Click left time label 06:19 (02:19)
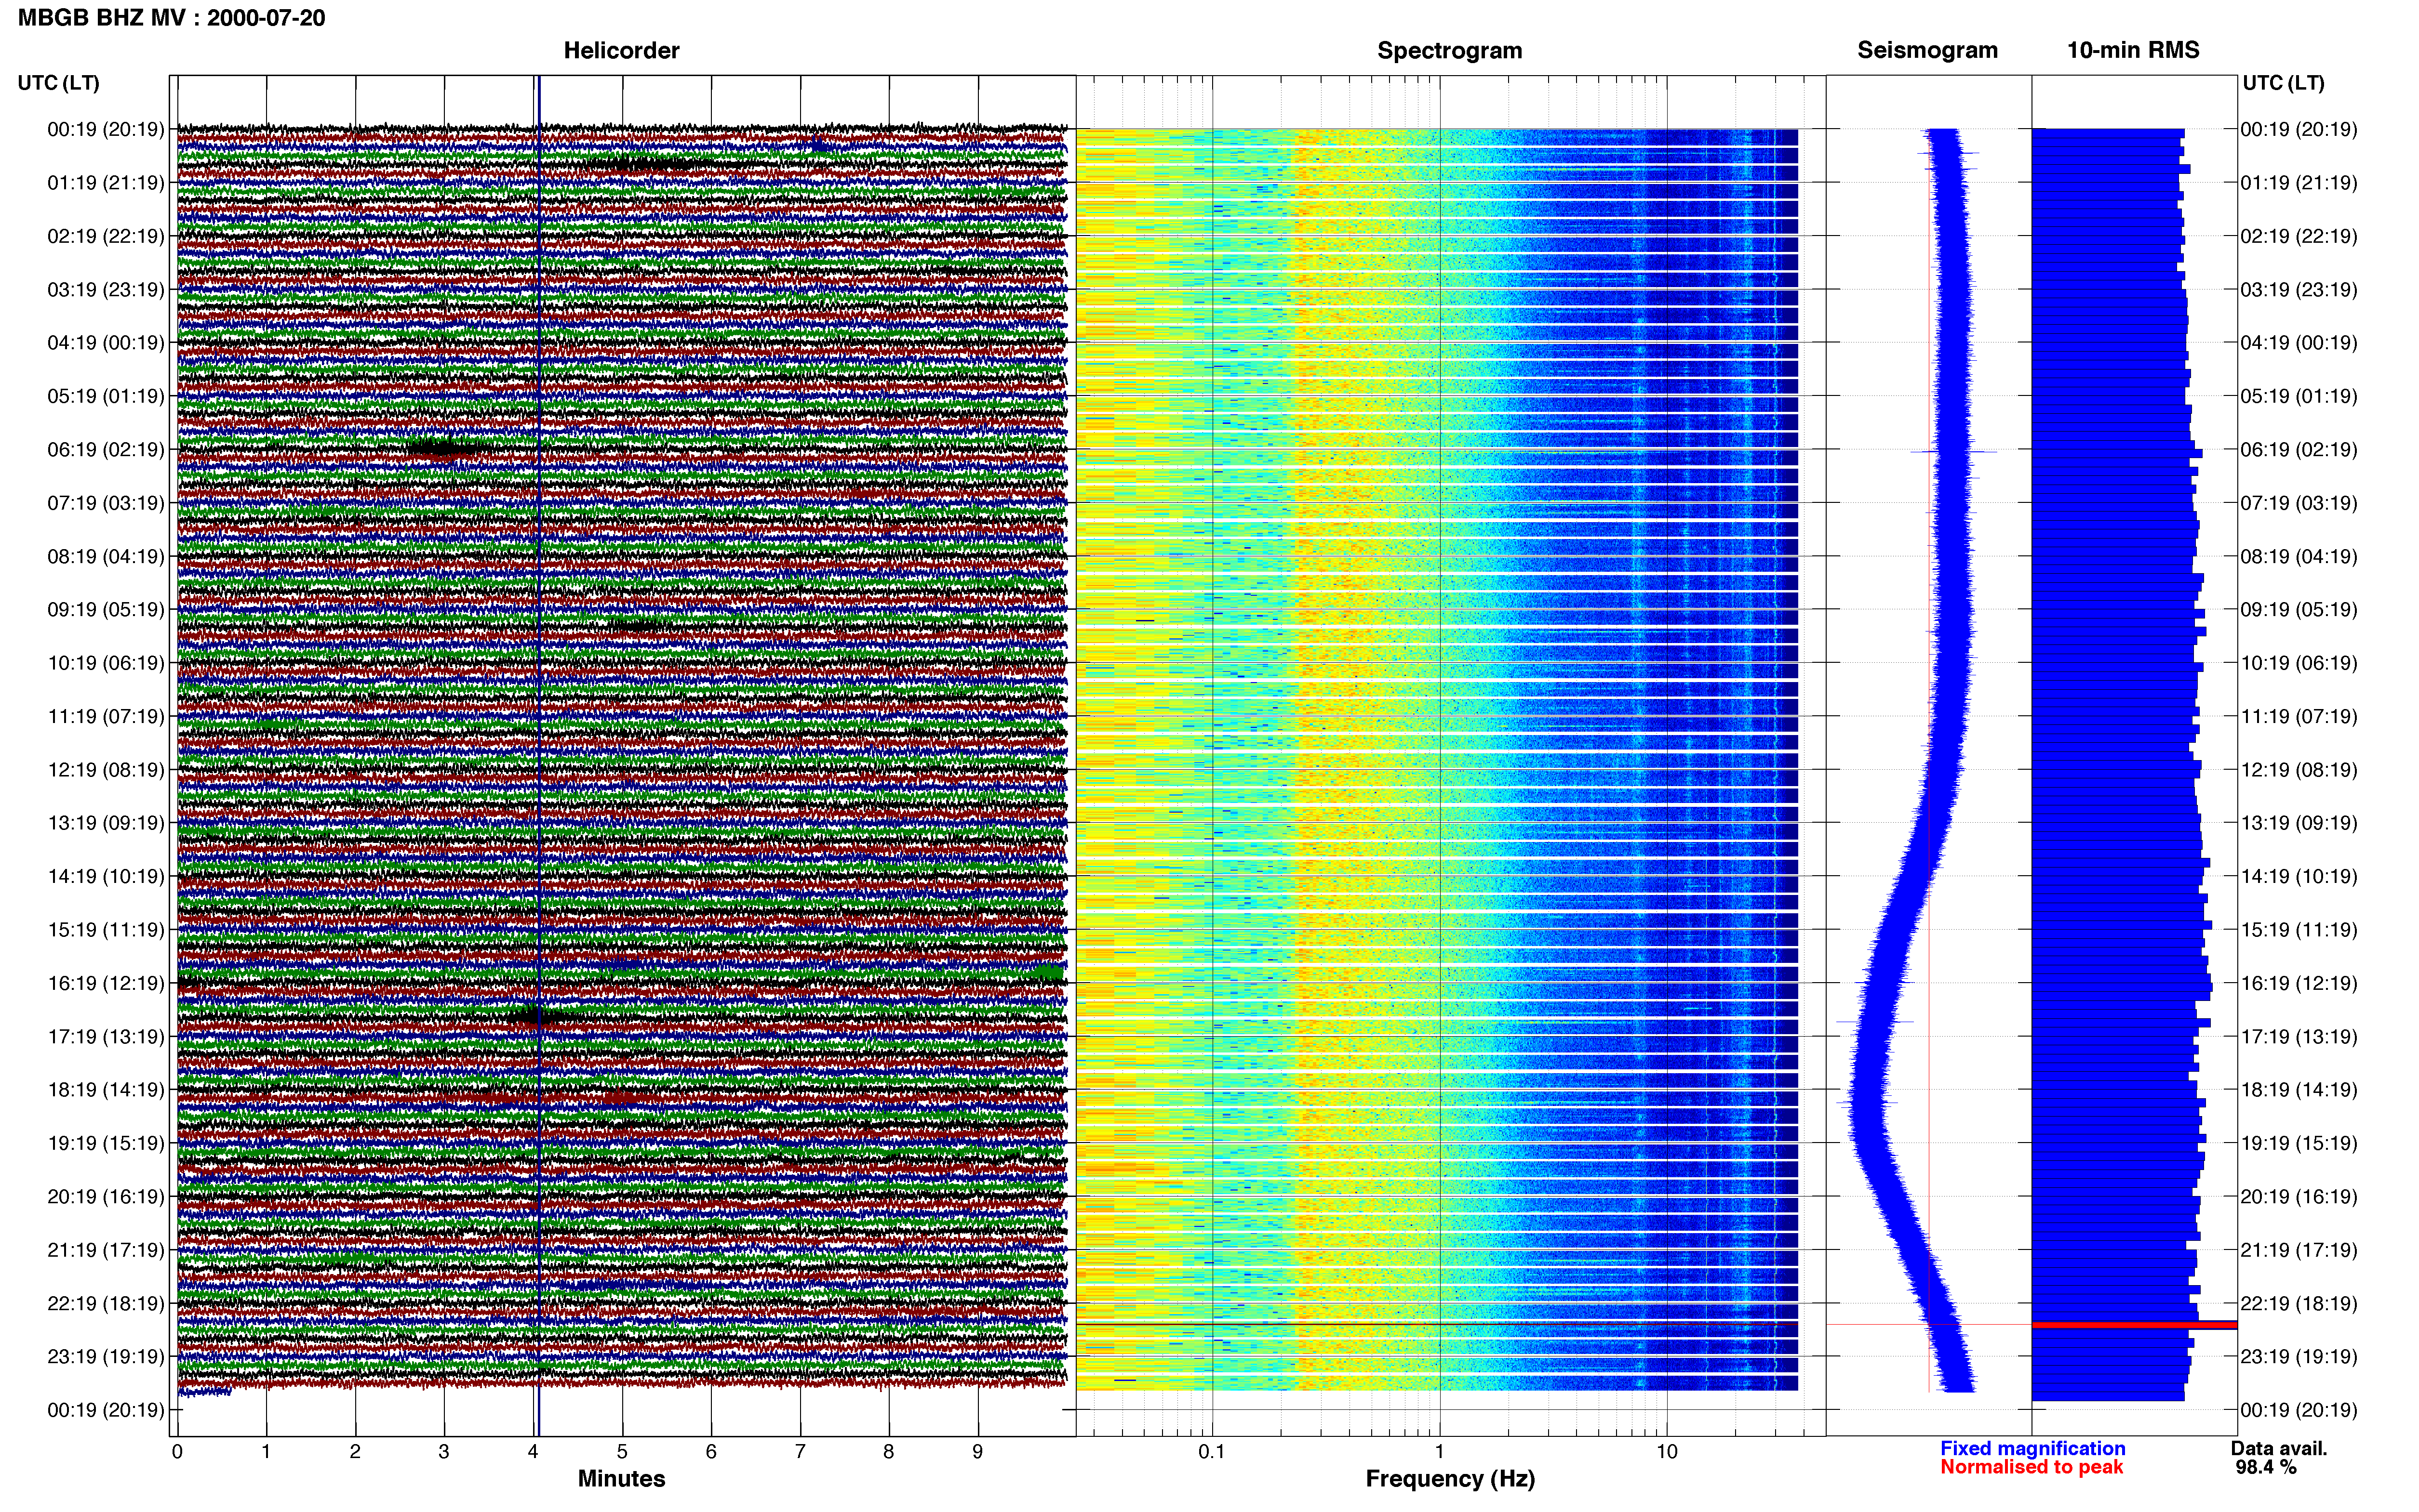Viewport: 2419px width, 1512px height. [x=105, y=450]
